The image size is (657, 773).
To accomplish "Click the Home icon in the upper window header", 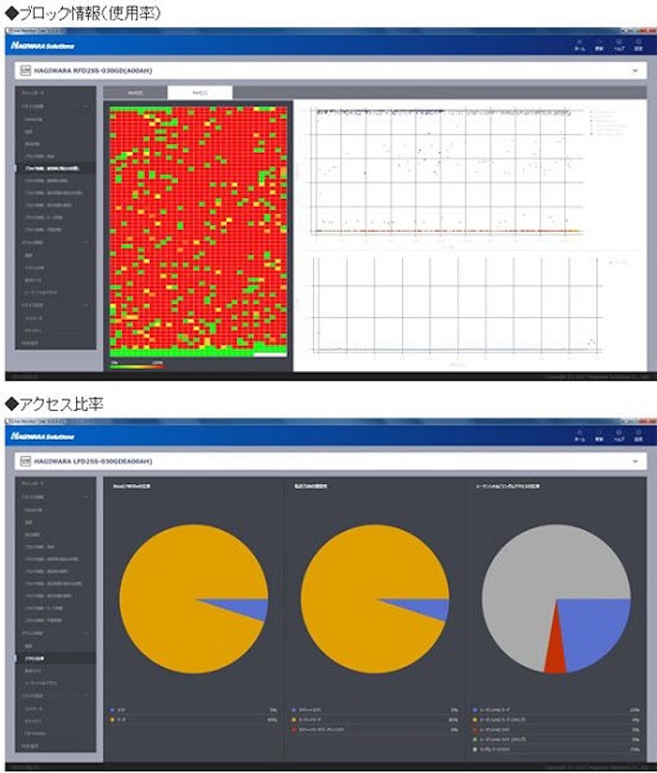I will [x=579, y=43].
